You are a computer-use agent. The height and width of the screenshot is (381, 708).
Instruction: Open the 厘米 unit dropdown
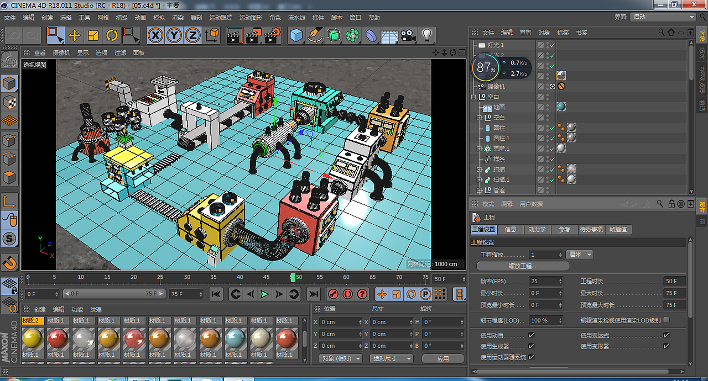(580, 255)
